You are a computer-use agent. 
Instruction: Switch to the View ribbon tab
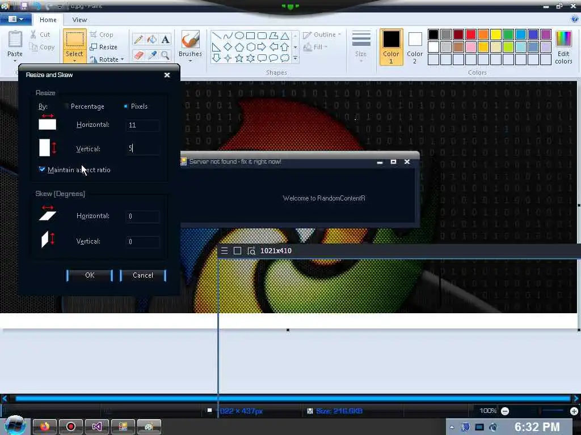pos(79,20)
